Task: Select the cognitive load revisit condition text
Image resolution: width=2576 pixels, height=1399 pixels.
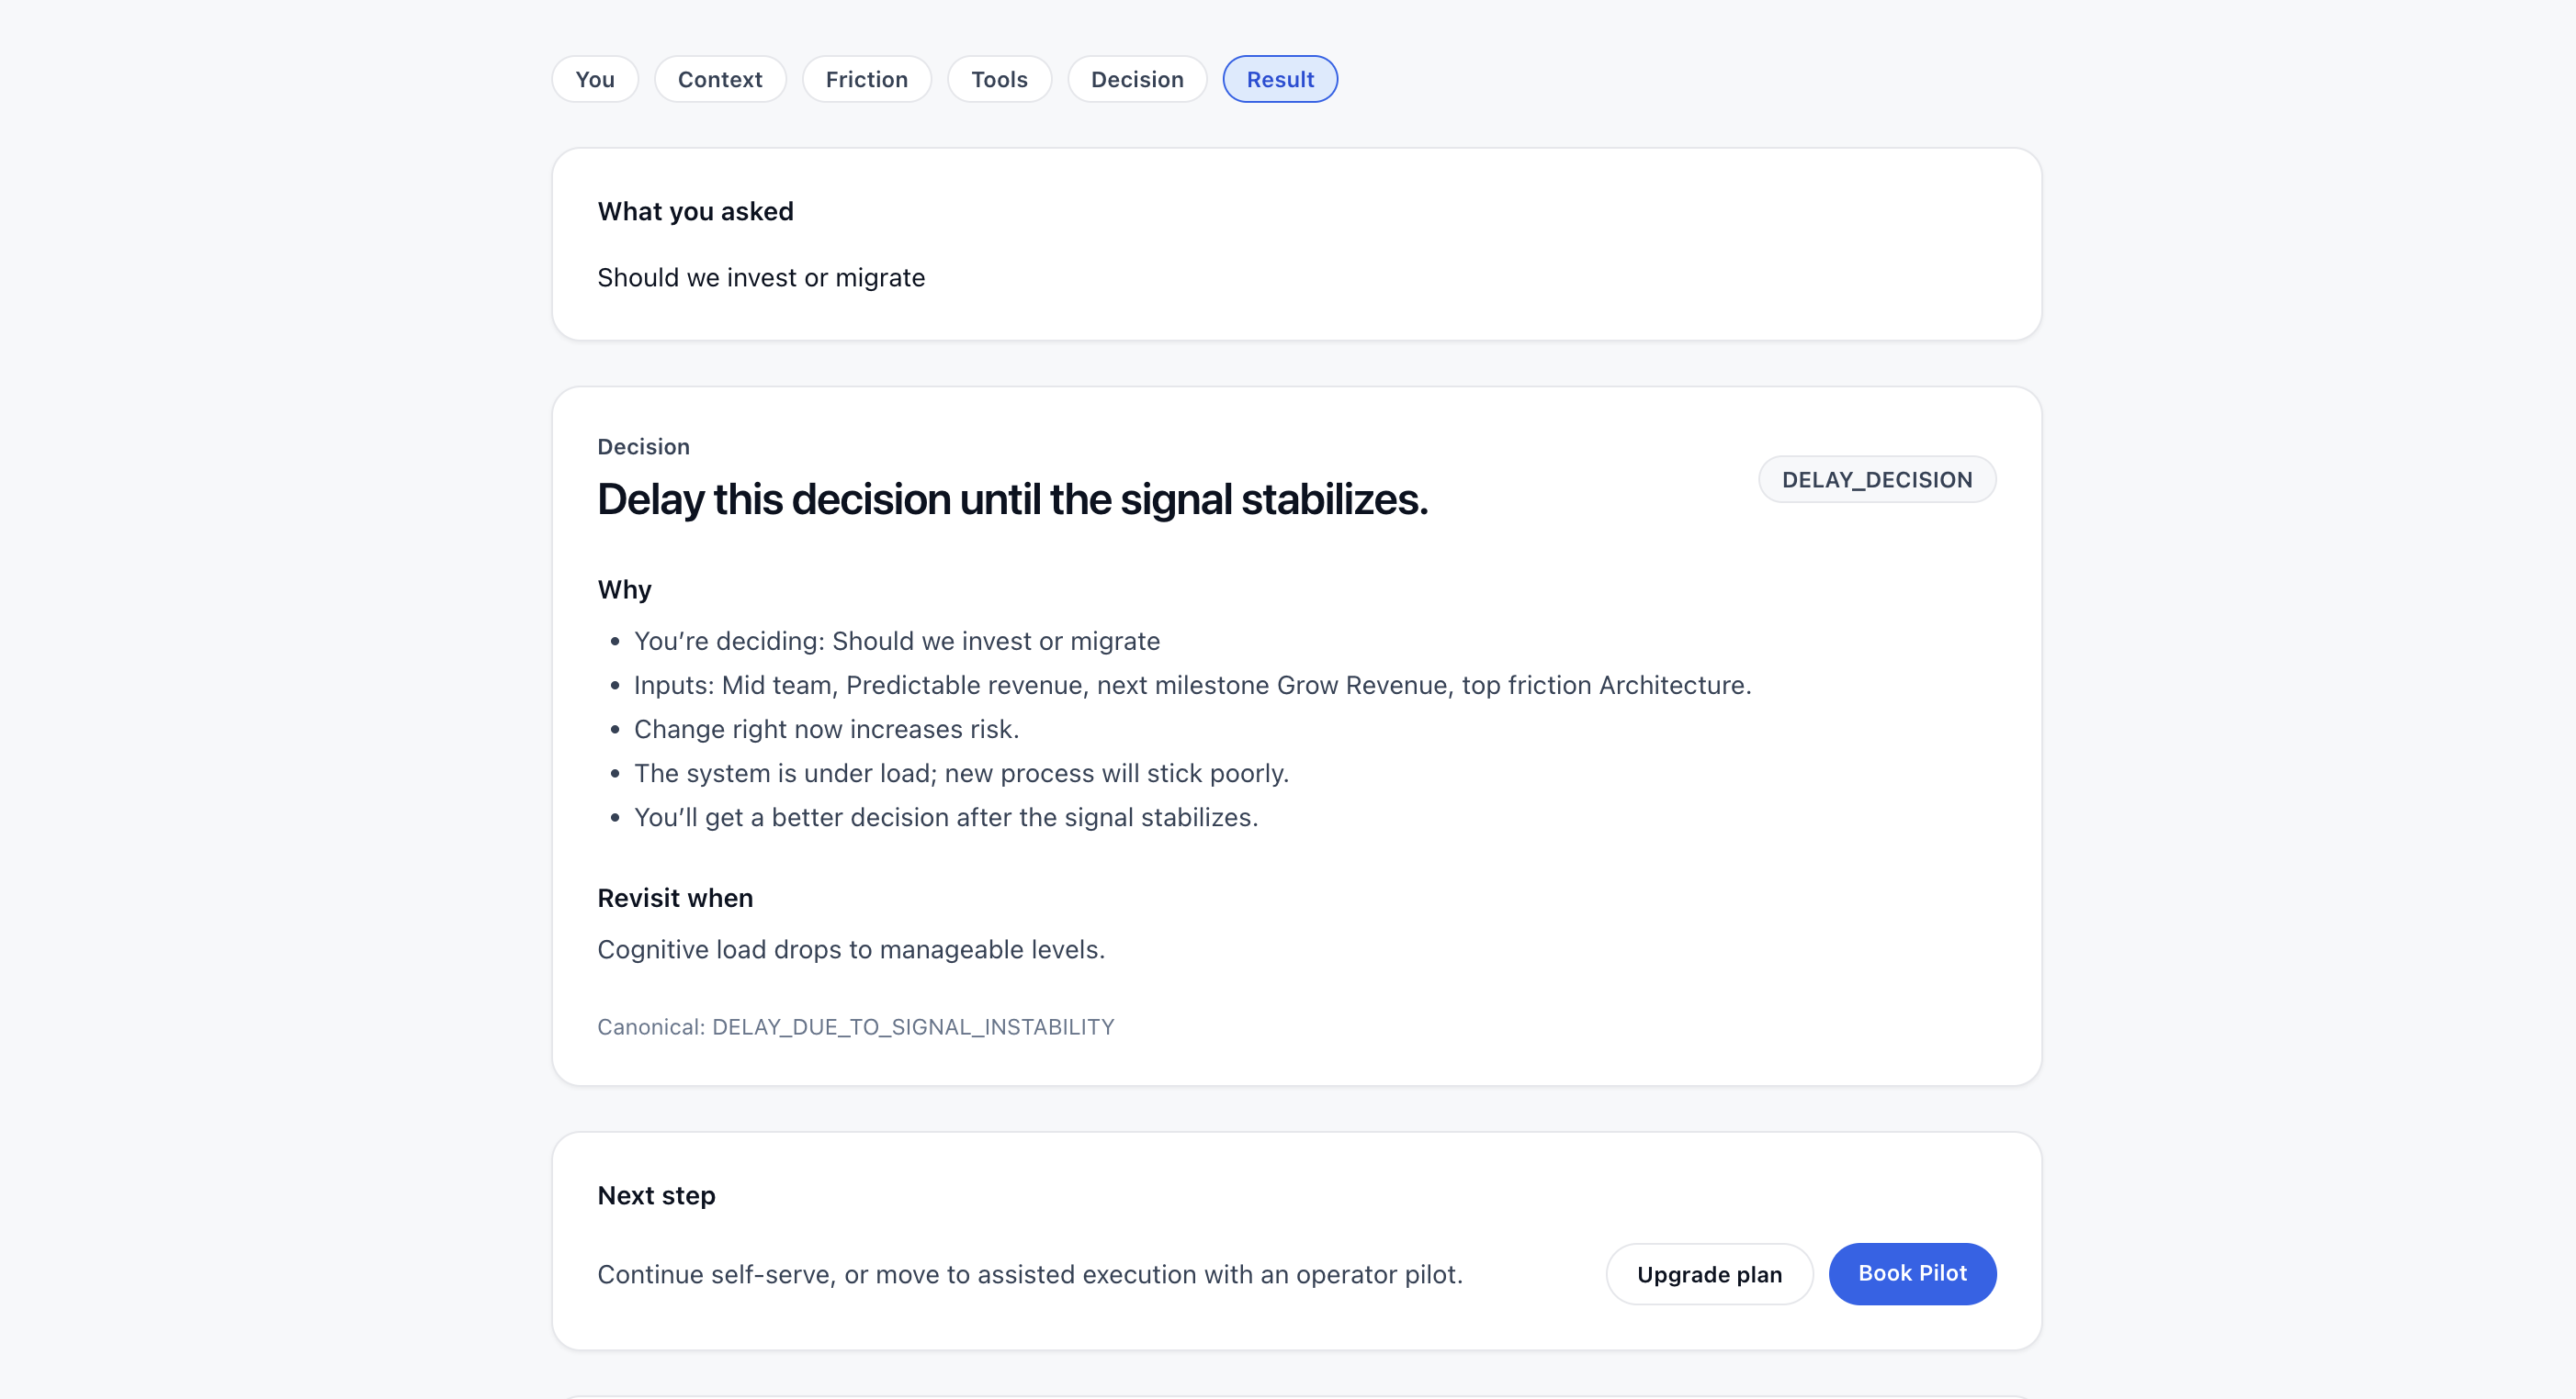Action: coord(851,949)
